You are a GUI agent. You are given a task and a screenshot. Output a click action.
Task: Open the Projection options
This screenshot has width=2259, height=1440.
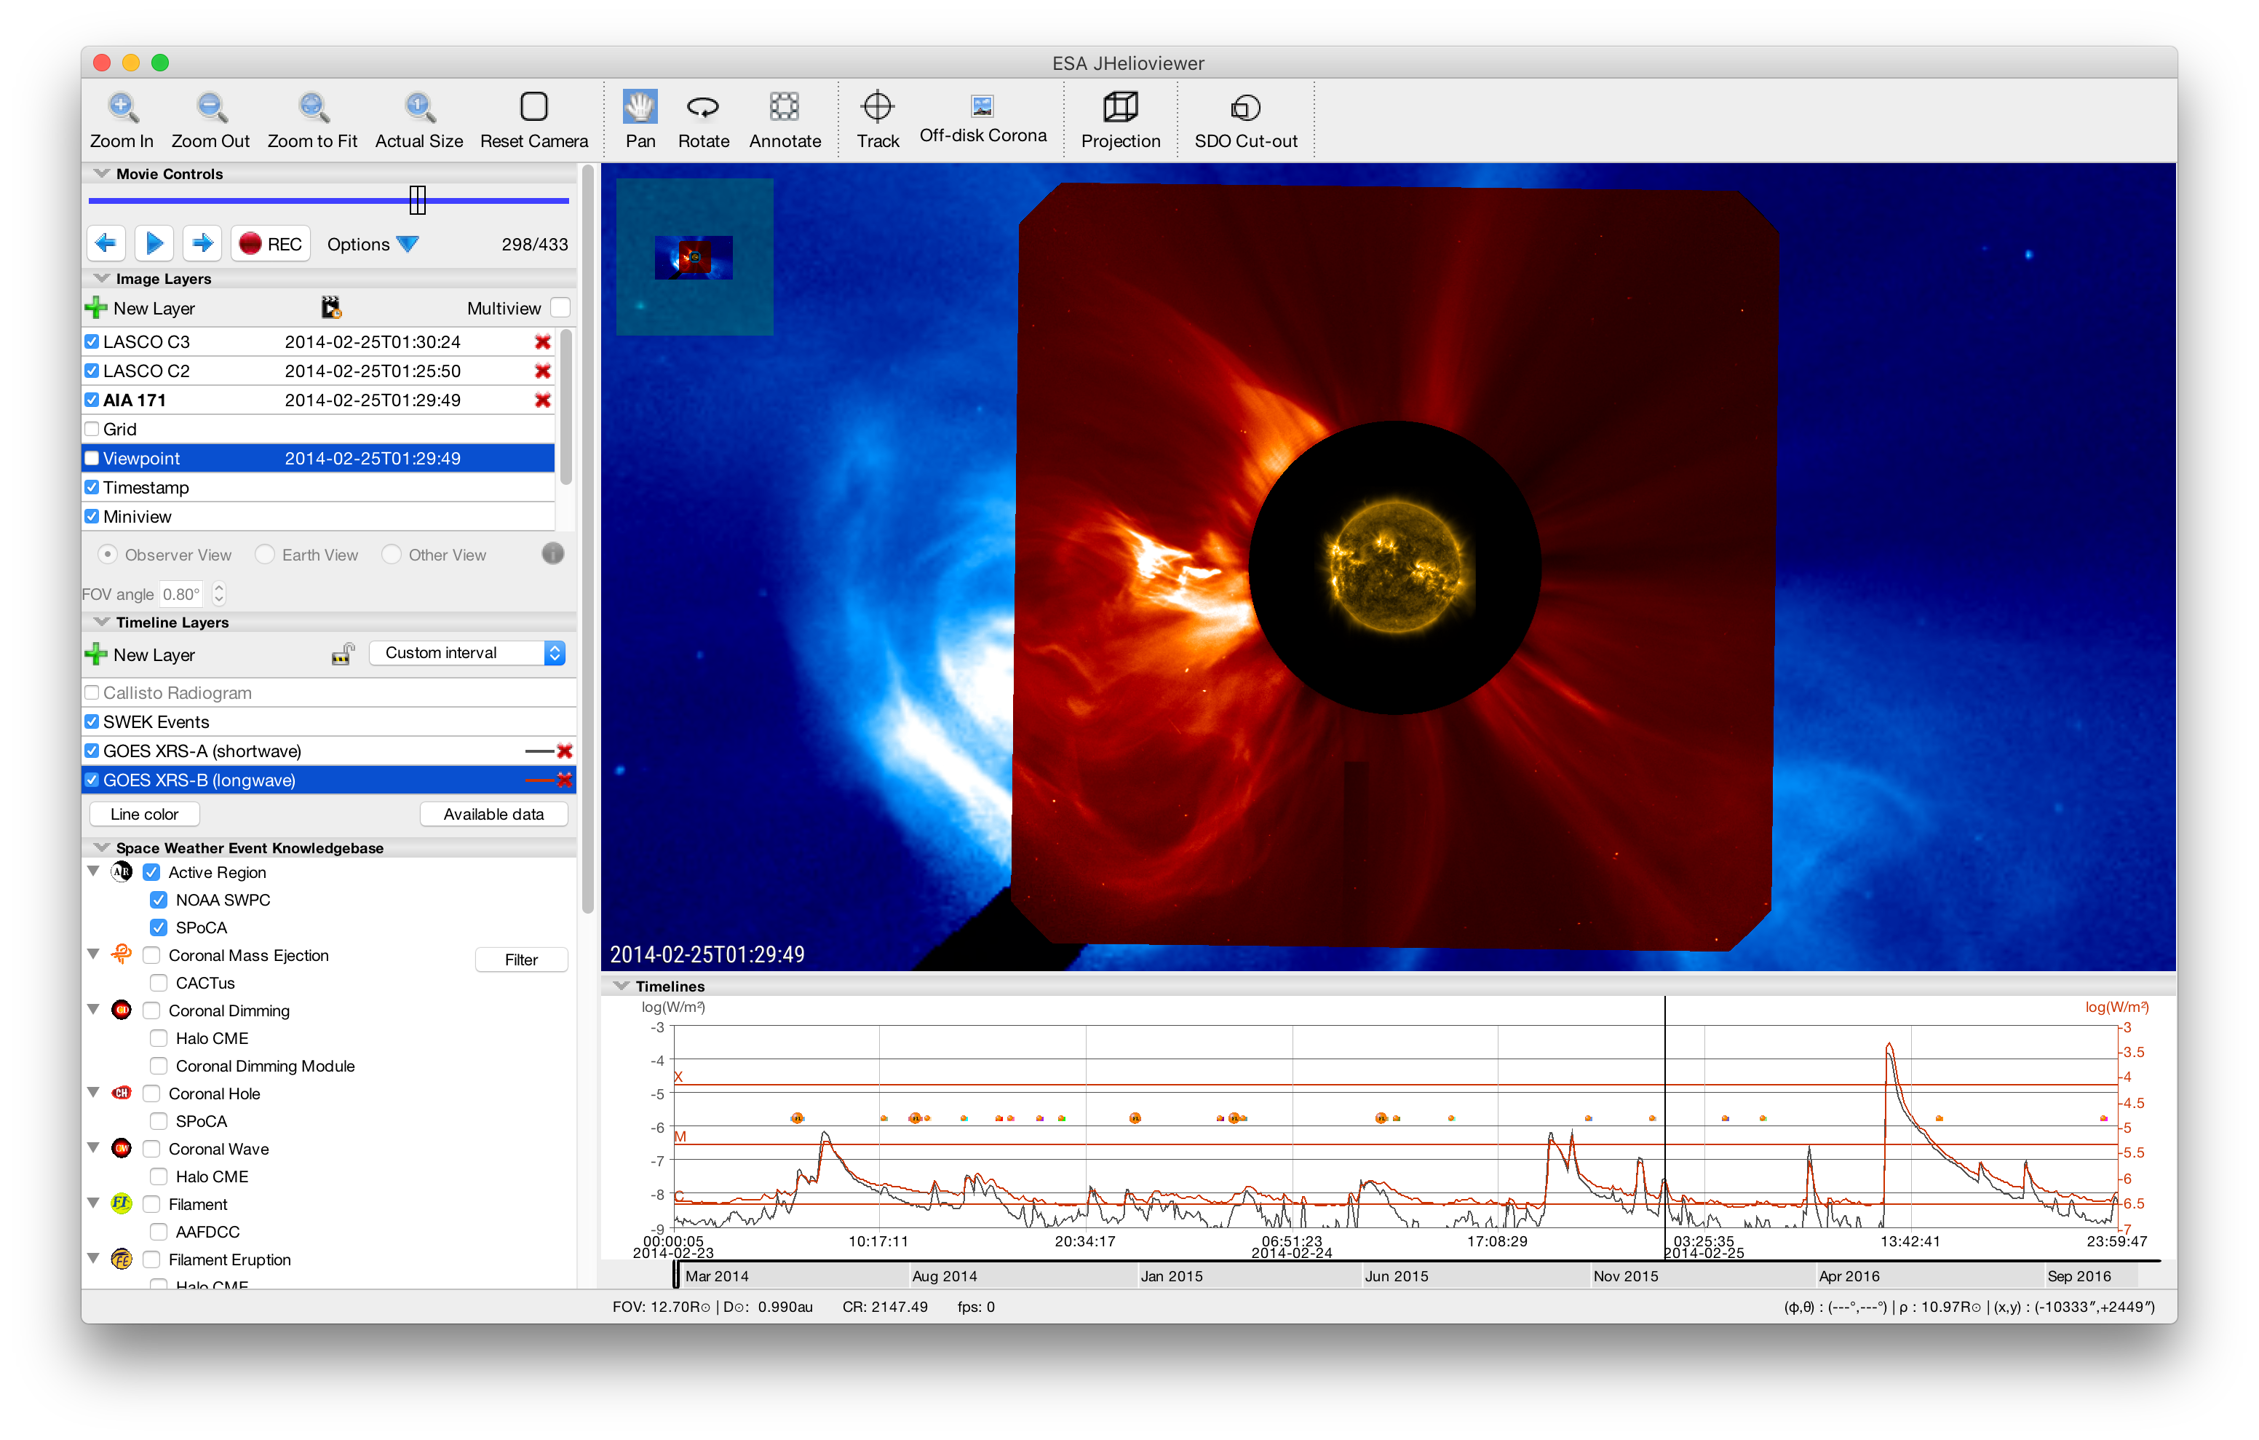click(x=1120, y=120)
